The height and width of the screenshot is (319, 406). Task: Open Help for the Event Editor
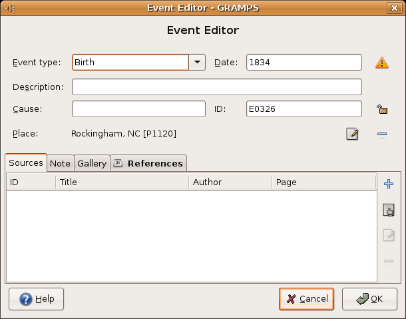pyautogui.click(x=37, y=299)
